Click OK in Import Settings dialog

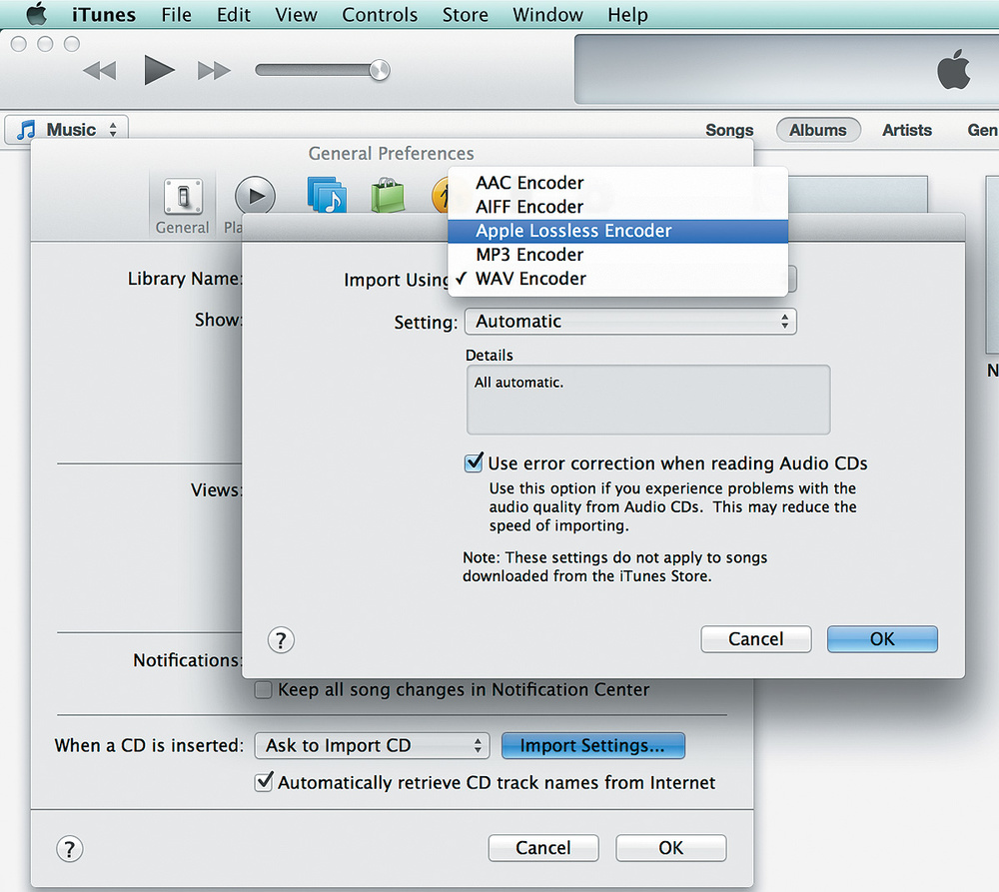[x=882, y=639]
